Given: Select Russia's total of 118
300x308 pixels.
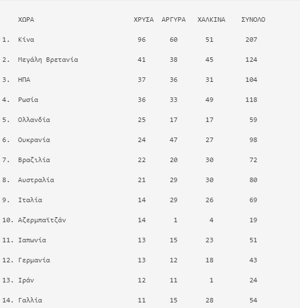Looking at the screenshot, I should point(251,100).
